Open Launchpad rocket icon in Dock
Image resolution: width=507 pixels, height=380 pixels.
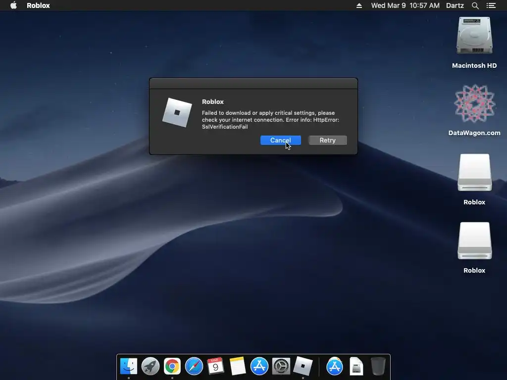pos(151,366)
